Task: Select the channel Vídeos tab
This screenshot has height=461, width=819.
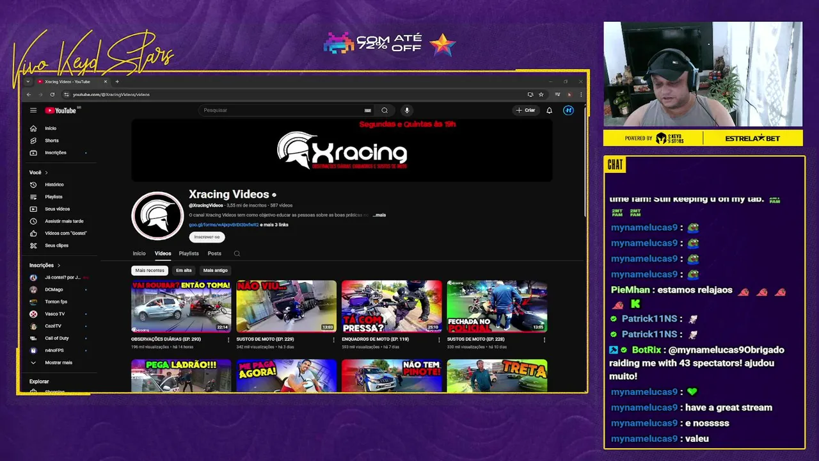Action: coord(163,254)
